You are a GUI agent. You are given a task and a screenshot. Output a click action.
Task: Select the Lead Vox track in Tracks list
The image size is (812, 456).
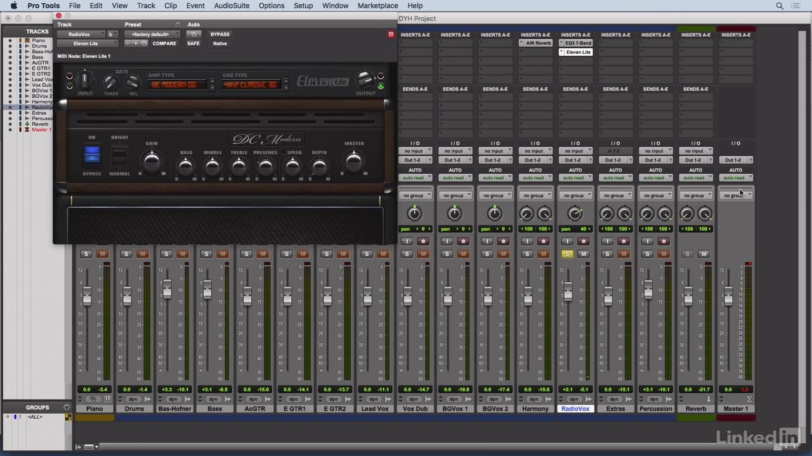[42, 79]
